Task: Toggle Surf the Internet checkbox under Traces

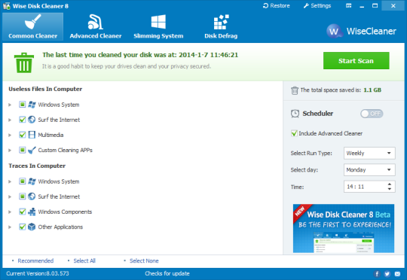Action: (x=23, y=196)
